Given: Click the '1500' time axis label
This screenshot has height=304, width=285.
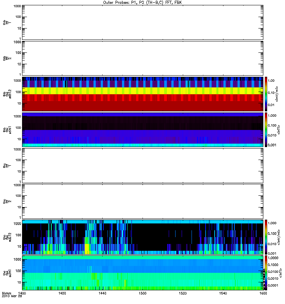Looking at the screenshot, I should coord(142,293).
